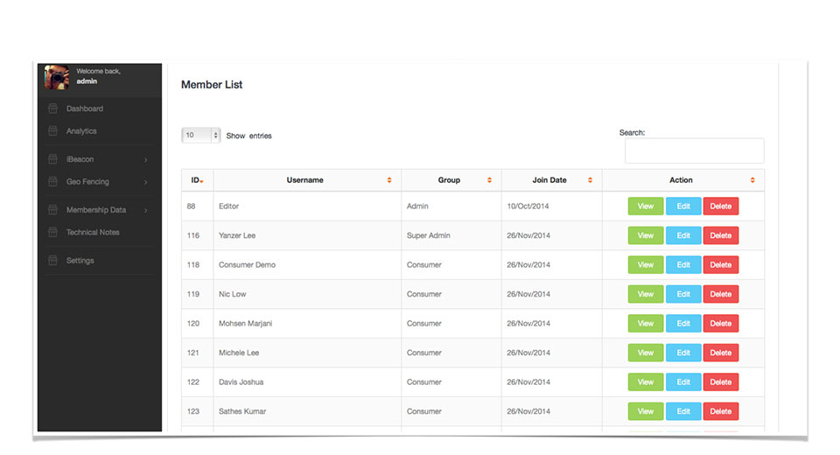
Task: Click the Analytics sidebar icon
Action: [x=52, y=130]
